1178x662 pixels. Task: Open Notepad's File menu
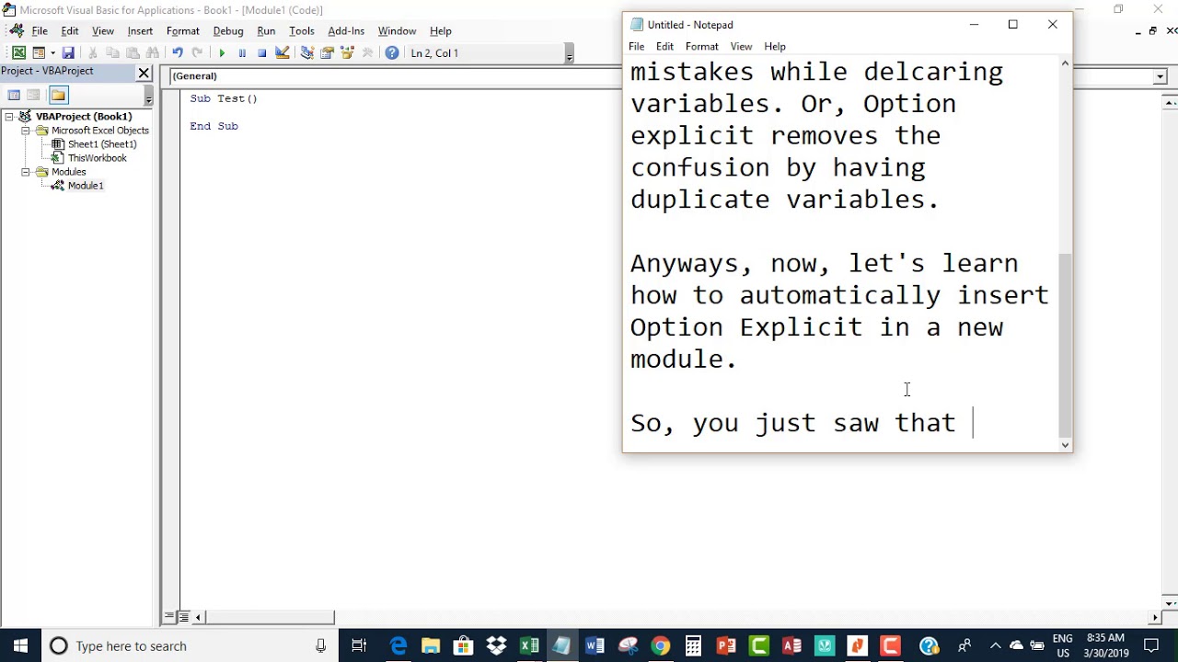[636, 46]
